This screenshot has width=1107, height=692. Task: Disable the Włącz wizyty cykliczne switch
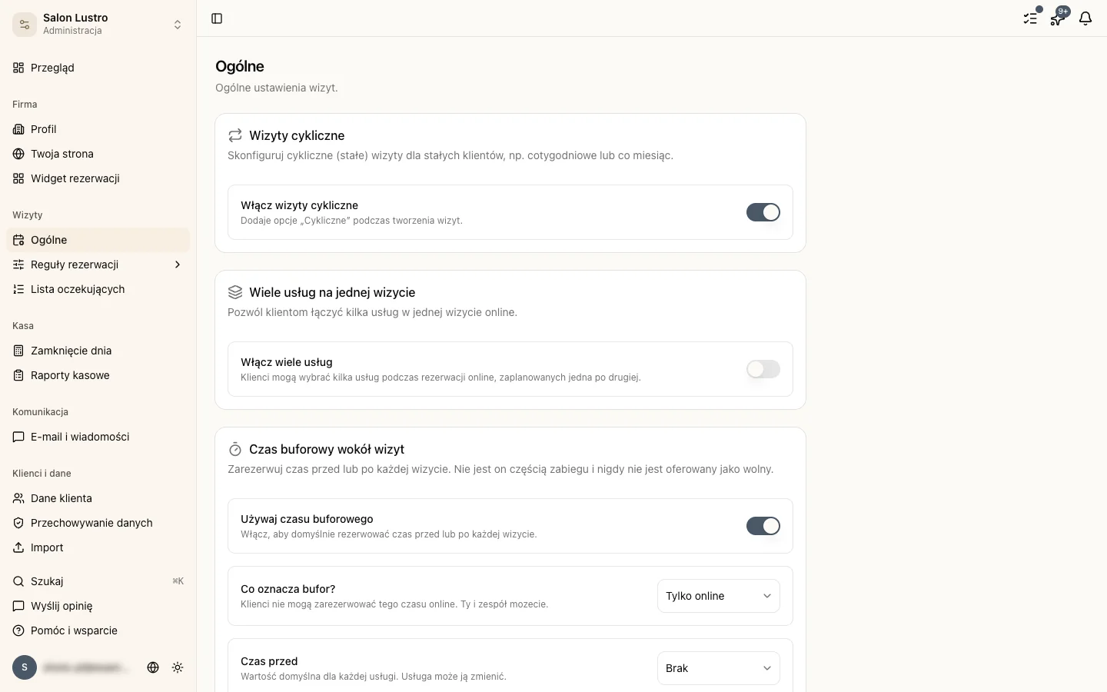763,212
